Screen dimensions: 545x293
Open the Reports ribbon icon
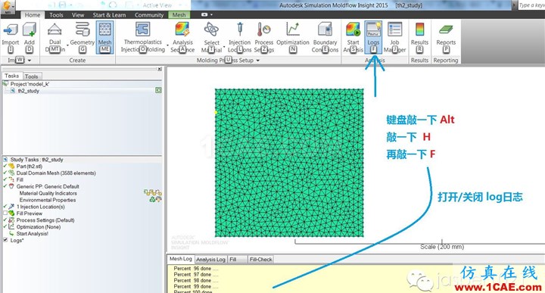point(446,37)
